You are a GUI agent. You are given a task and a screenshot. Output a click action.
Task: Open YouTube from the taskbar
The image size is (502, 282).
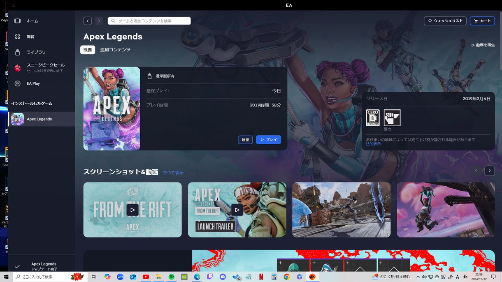(146, 277)
